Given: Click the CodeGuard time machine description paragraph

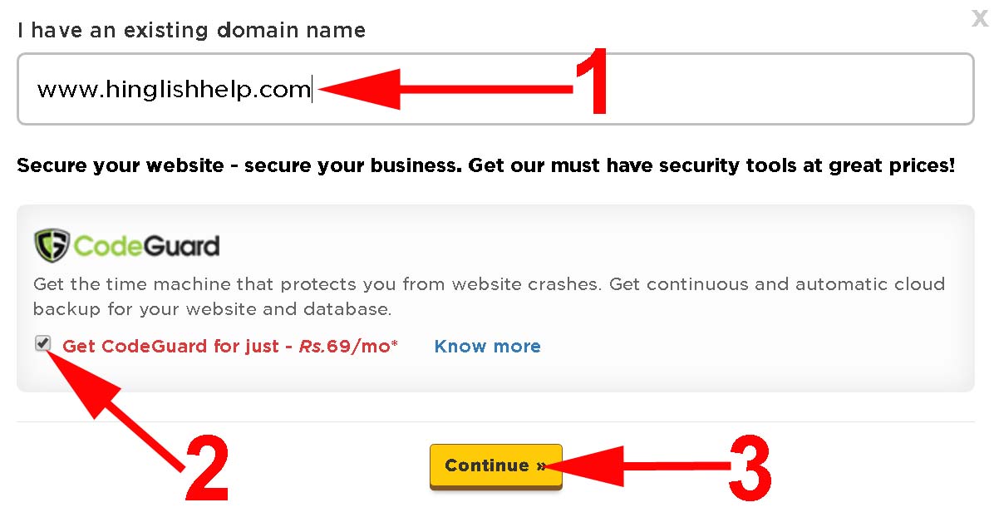Looking at the screenshot, I should (x=489, y=297).
